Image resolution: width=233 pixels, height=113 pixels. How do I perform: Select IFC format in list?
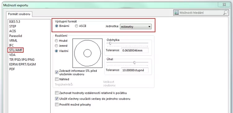[11, 45]
